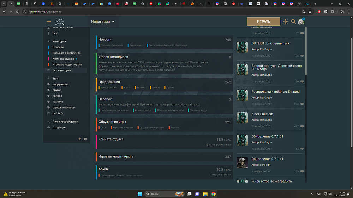Collapse the Теги sidebar section
Image resolution: width=353 pixels, height=198 pixels.
(x=48, y=79)
